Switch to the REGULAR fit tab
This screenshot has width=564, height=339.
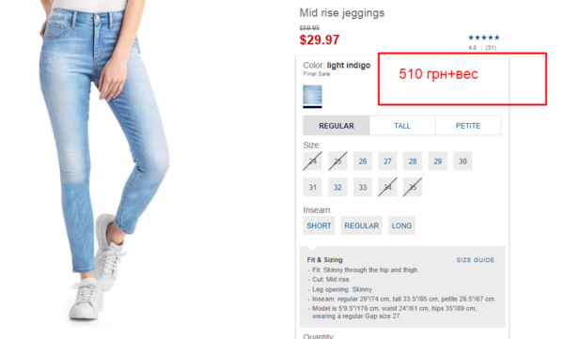point(337,126)
